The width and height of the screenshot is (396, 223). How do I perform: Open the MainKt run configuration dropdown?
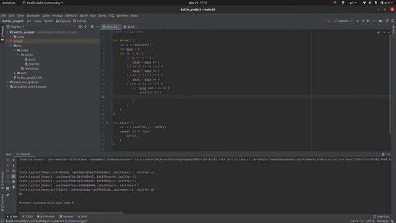344,21
